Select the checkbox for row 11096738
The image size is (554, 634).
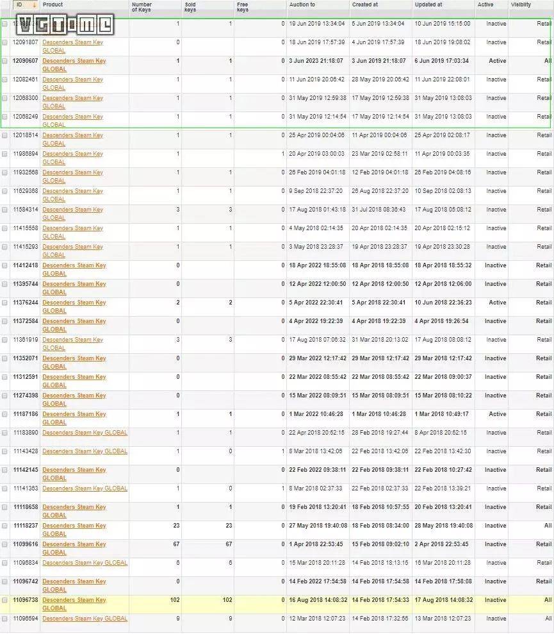click(5, 601)
